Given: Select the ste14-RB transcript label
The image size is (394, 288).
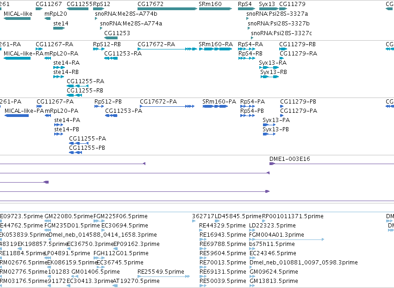Looking at the screenshot, I should click(x=66, y=72).
